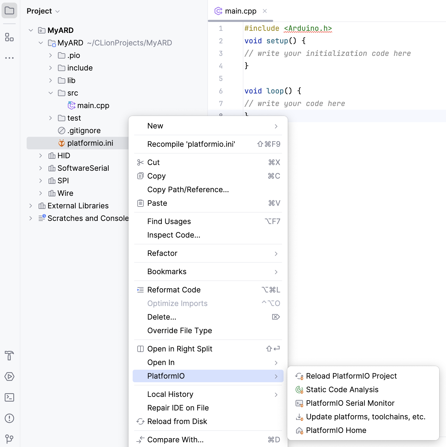Open the Problems tool window
This screenshot has height=447, width=446.
point(9,418)
